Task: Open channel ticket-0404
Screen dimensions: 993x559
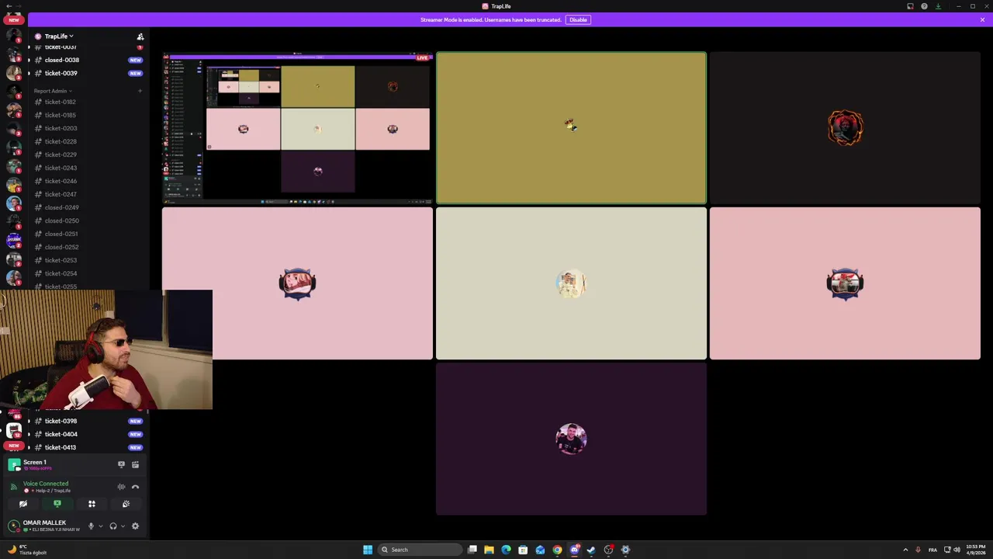Action: pos(88,434)
